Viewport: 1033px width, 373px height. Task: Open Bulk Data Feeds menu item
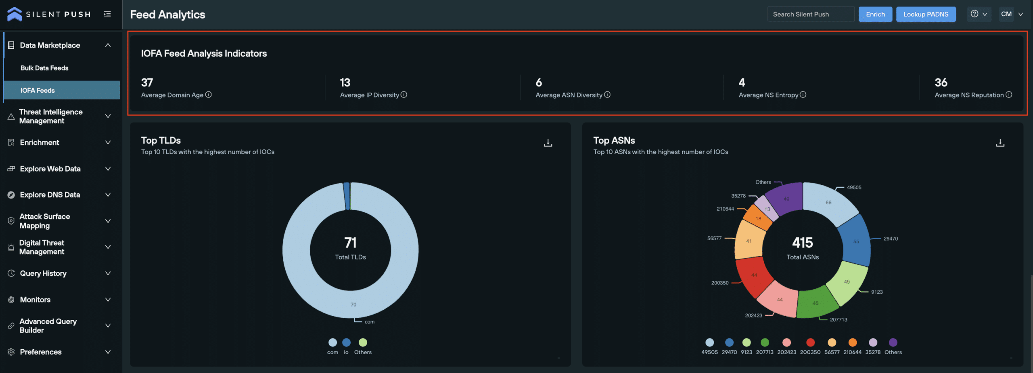point(44,68)
